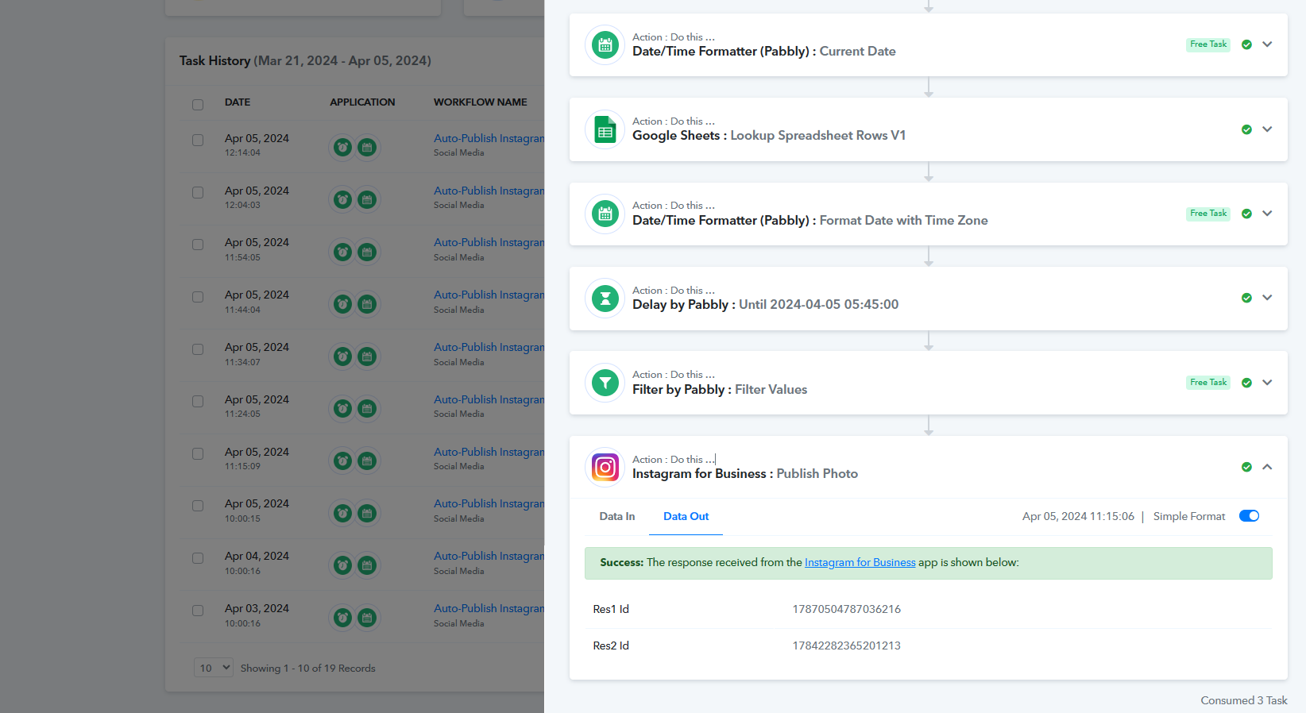Viewport: 1306px width, 713px height.
Task: Click the schedule icon in the 11:44:04 row
Action: click(342, 304)
